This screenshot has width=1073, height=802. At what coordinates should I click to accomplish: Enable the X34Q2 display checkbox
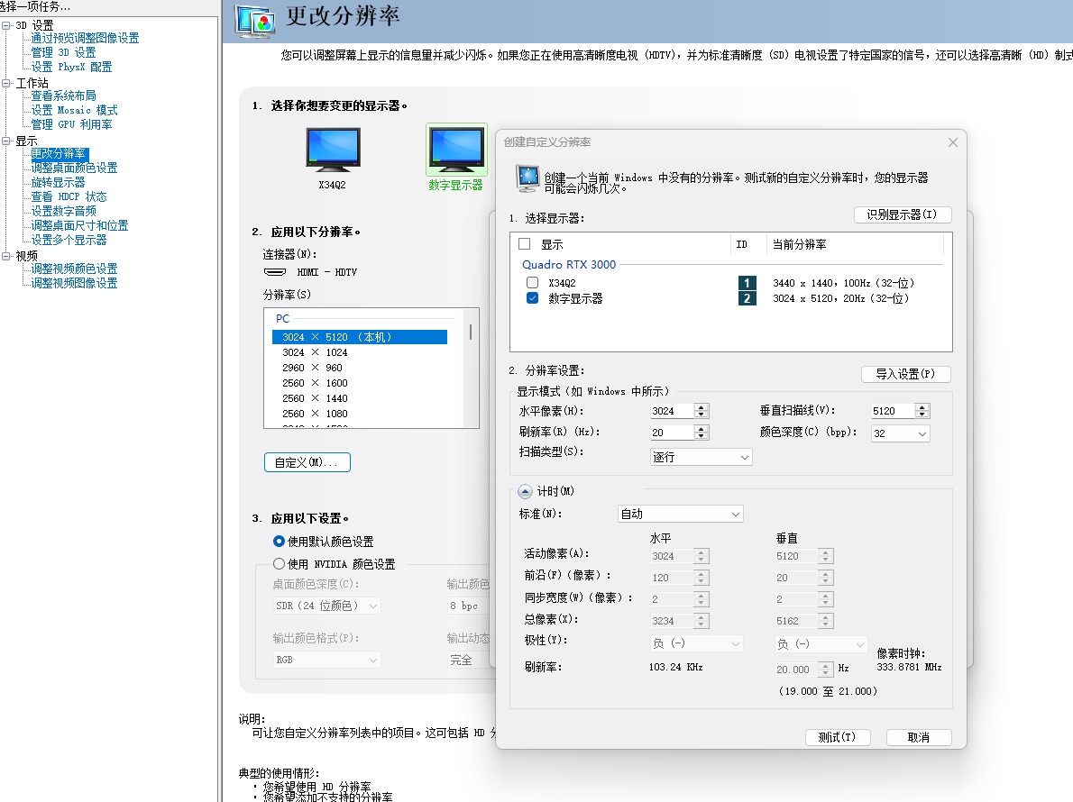pyautogui.click(x=532, y=283)
